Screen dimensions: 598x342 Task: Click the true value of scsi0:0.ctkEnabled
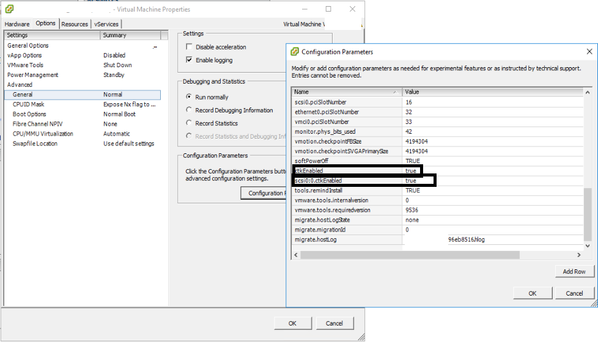point(411,181)
